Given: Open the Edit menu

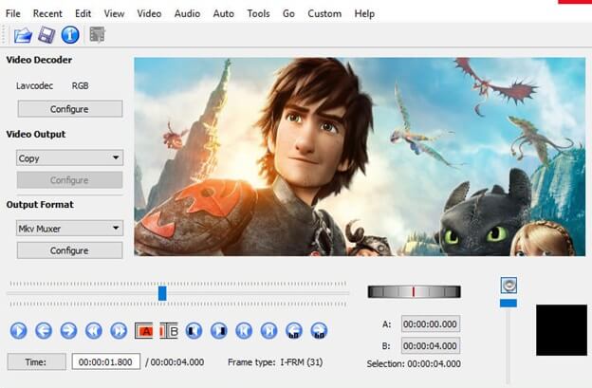Looking at the screenshot, I should (83, 13).
